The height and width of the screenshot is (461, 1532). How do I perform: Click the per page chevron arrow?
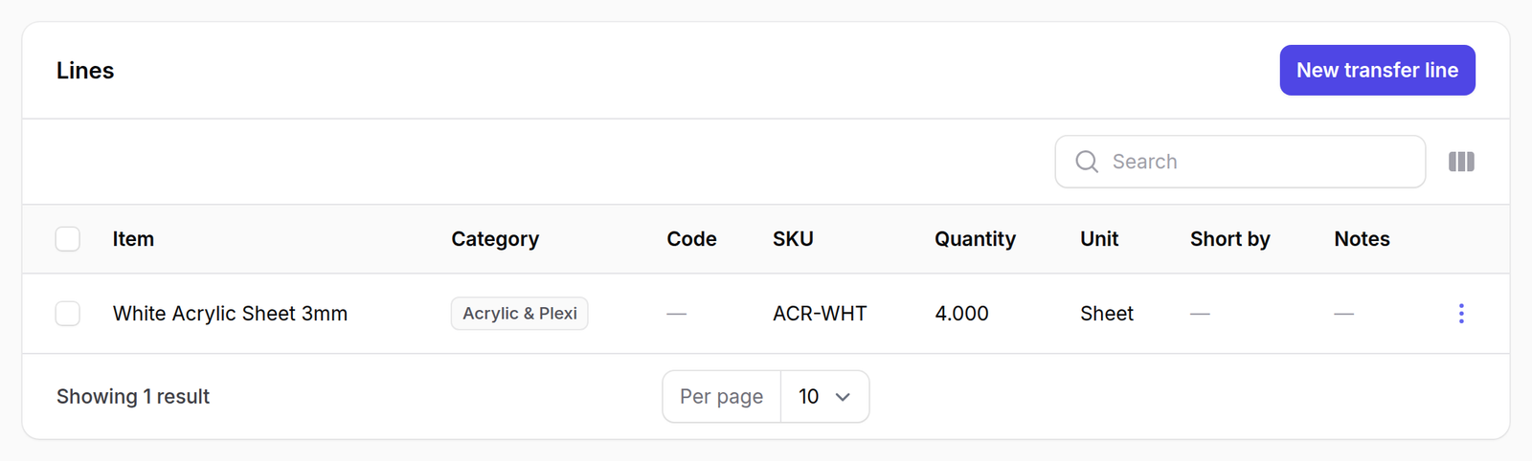[x=843, y=397]
